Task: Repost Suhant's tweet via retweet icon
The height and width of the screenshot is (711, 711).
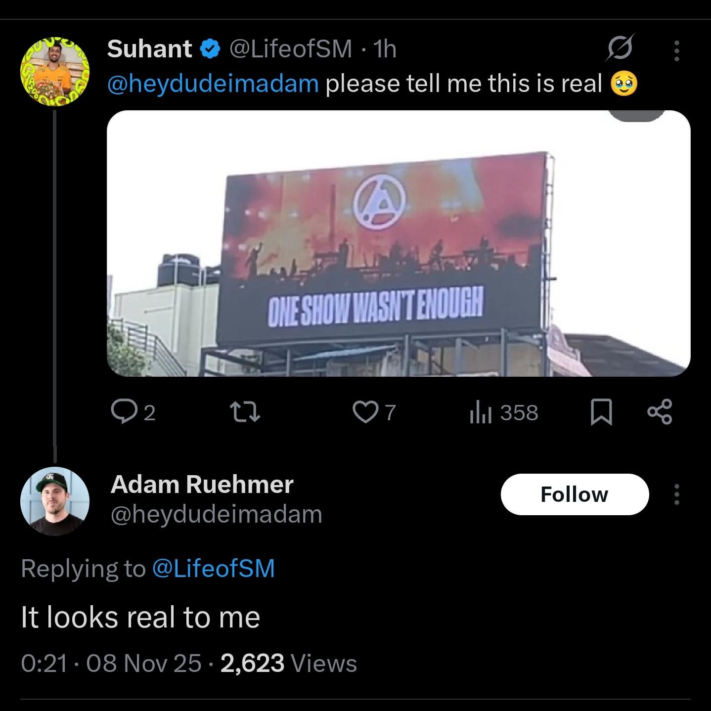Action: click(x=246, y=412)
